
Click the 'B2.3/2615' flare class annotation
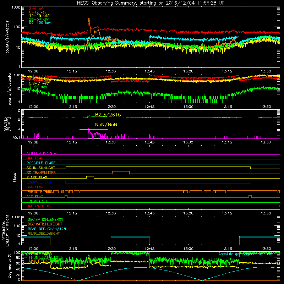108,115
